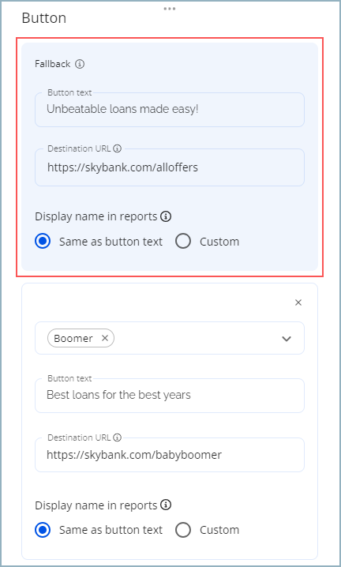
Task: Click the skybank.com/babyboomer URL field
Action: click(170, 455)
